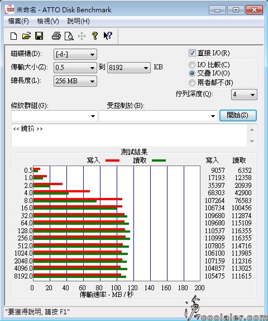The image size is (268, 321).
Task: Click the New file toolbar icon
Action: click(13, 36)
